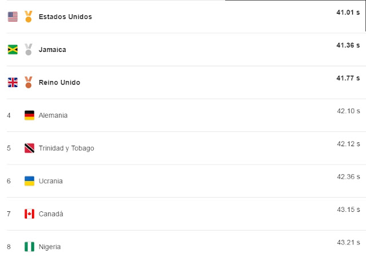Image resolution: width=366 pixels, height=257 pixels.
Task: Click the silver medal icon
Action: click(29, 50)
